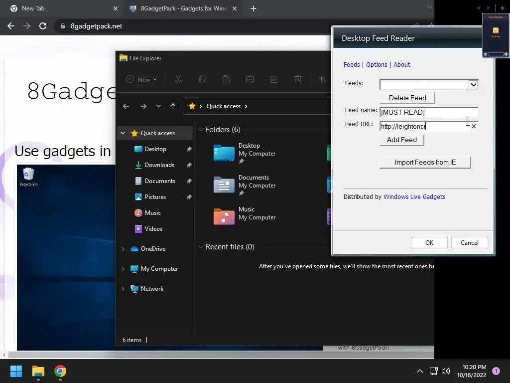Click the Share icon in File Explorer toolbar
This screenshot has width=510, height=383.
[x=274, y=79]
